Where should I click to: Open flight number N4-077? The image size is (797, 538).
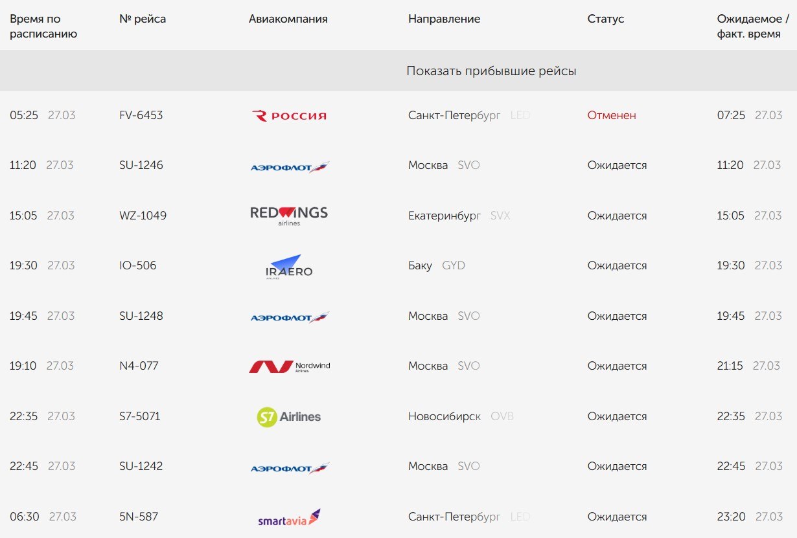139,366
